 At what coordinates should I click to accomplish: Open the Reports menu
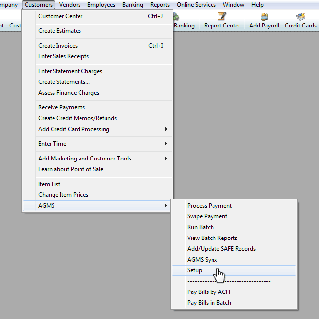[160, 5]
